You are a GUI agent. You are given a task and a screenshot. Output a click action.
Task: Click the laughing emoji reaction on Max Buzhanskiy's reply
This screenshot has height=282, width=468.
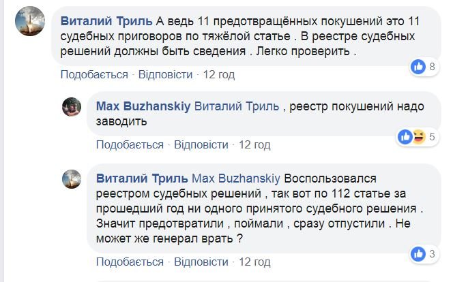[x=418, y=137]
